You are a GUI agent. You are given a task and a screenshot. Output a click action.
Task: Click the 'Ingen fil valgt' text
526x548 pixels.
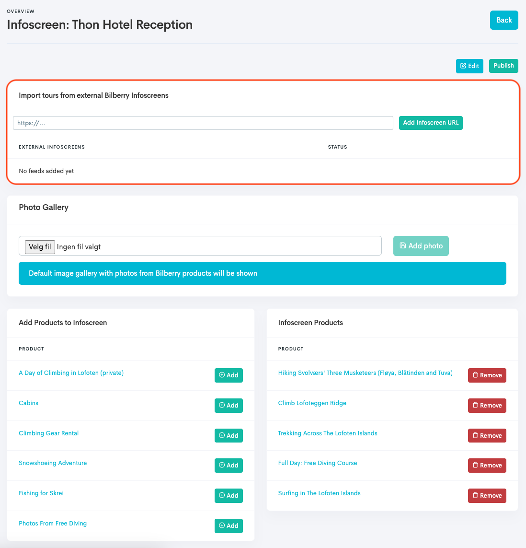pyautogui.click(x=79, y=247)
